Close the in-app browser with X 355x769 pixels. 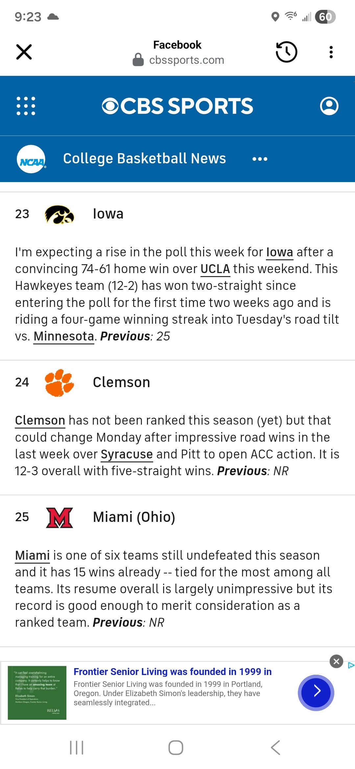click(24, 52)
